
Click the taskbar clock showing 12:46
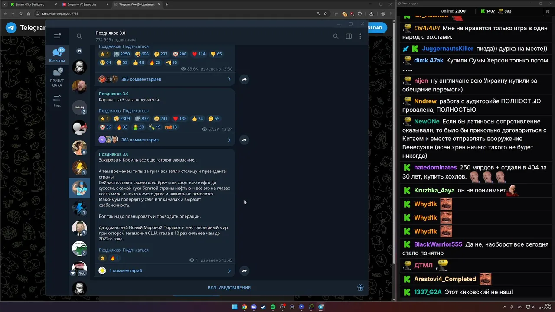pos(544,307)
